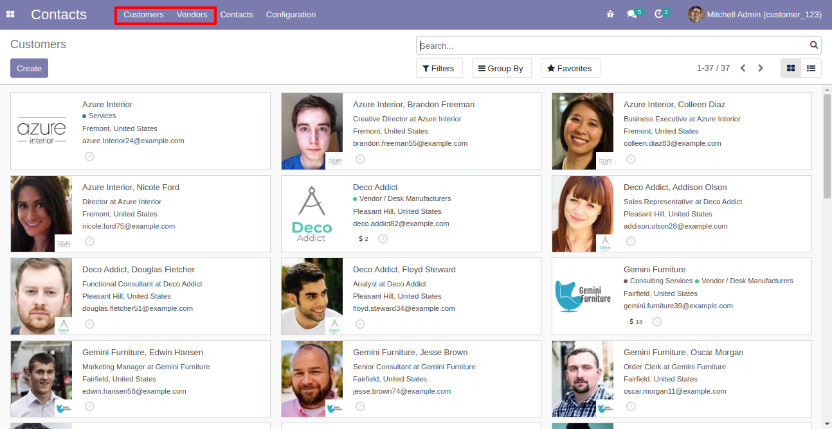Click Floyd Steward's photo
832x429 pixels.
[312, 297]
